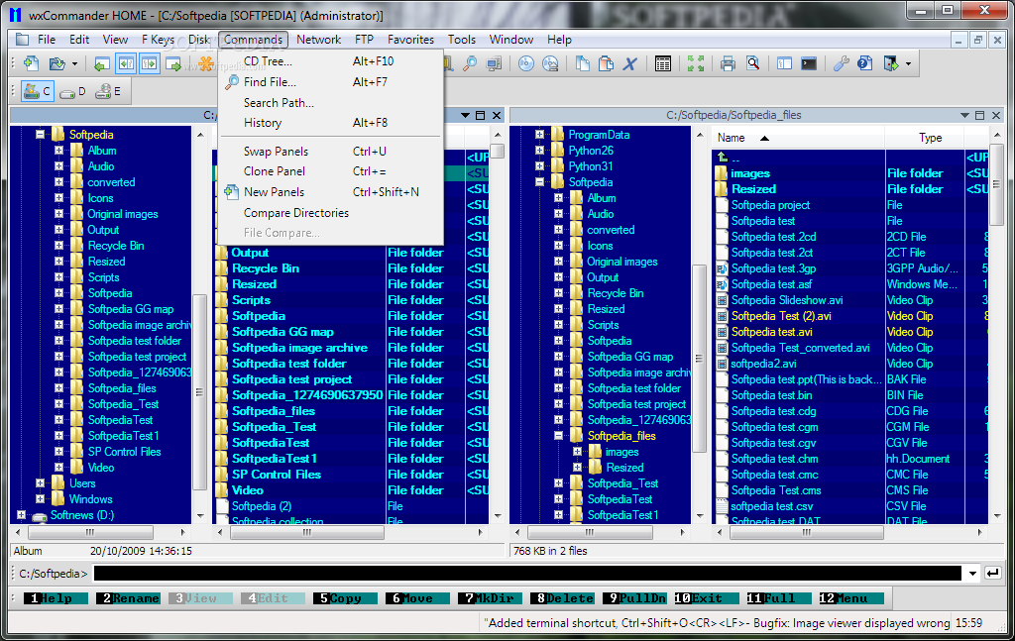Screen dimensions: 1015x641
Task: Expand Python26 folder in right tree
Action: click(x=540, y=151)
